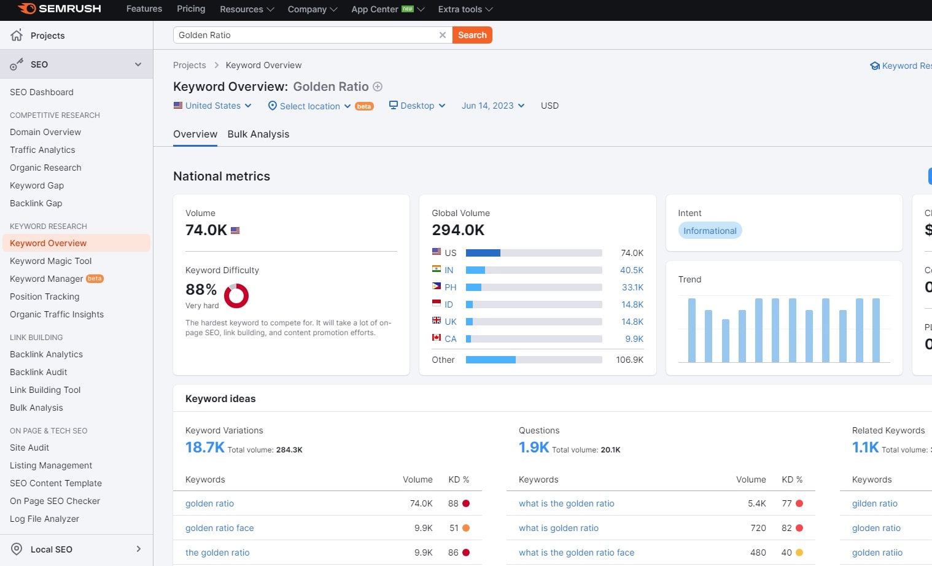Click the United States flag icon
This screenshot has height=566, width=932.
pyautogui.click(x=178, y=106)
